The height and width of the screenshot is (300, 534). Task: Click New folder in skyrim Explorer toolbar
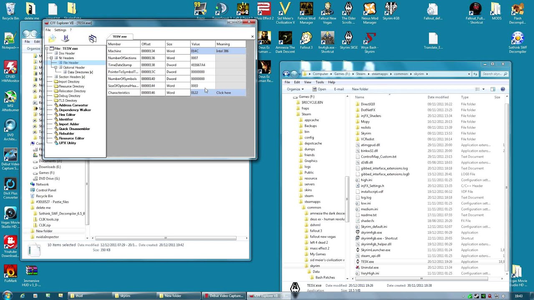(x=360, y=89)
